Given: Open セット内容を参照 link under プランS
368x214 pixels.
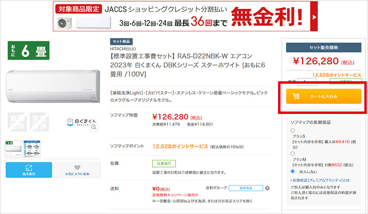Looking at the screenshot, I should (308, 142).
